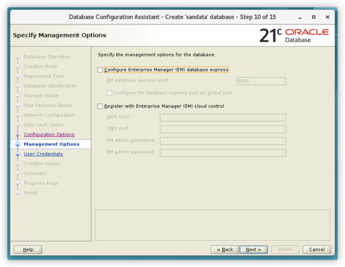Click the EM admin password field
This screenshot has width=345, height=267.
point(223,153)
